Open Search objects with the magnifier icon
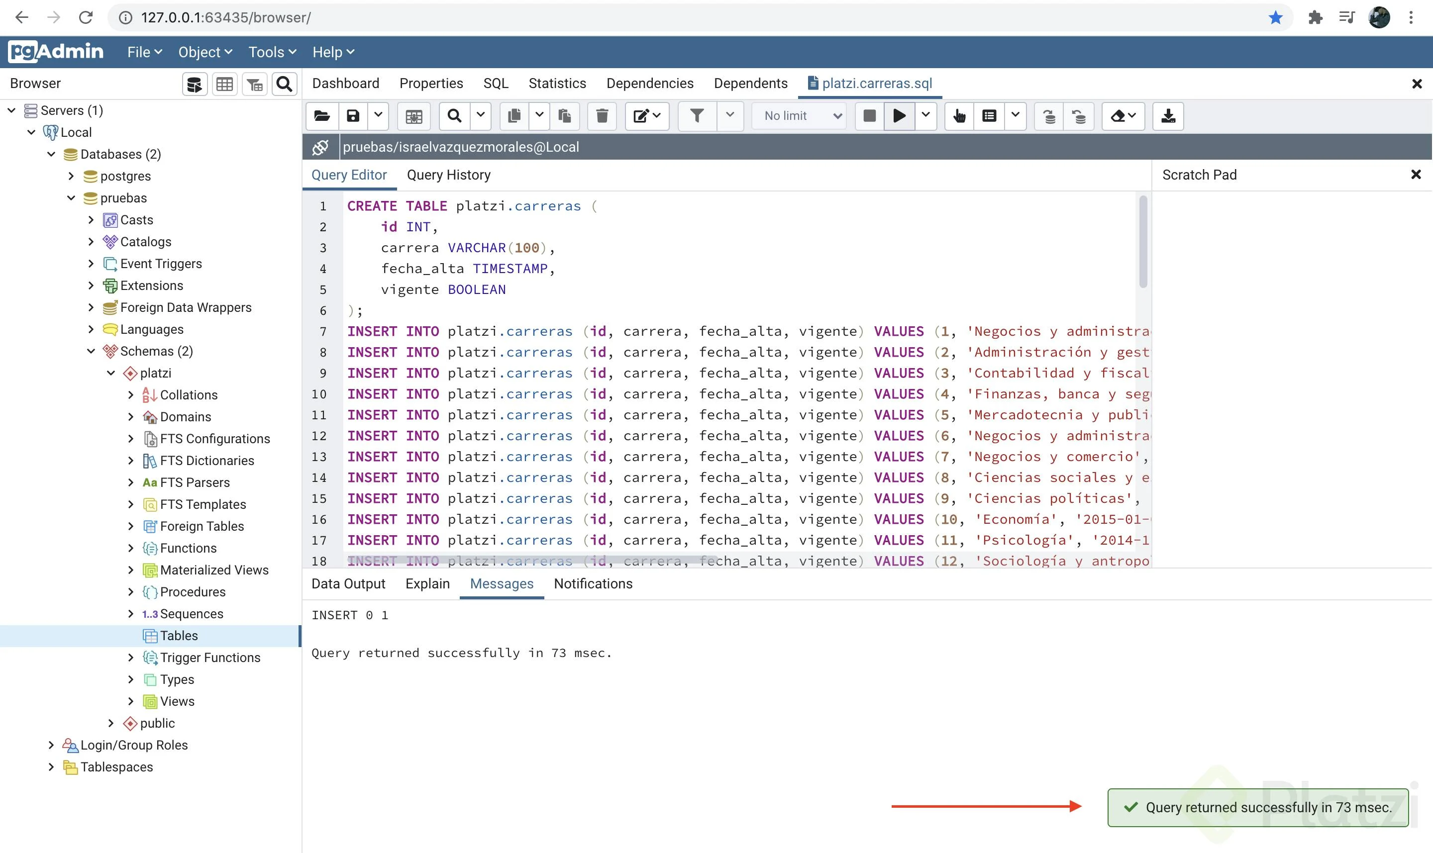 (x=284, y=84)
